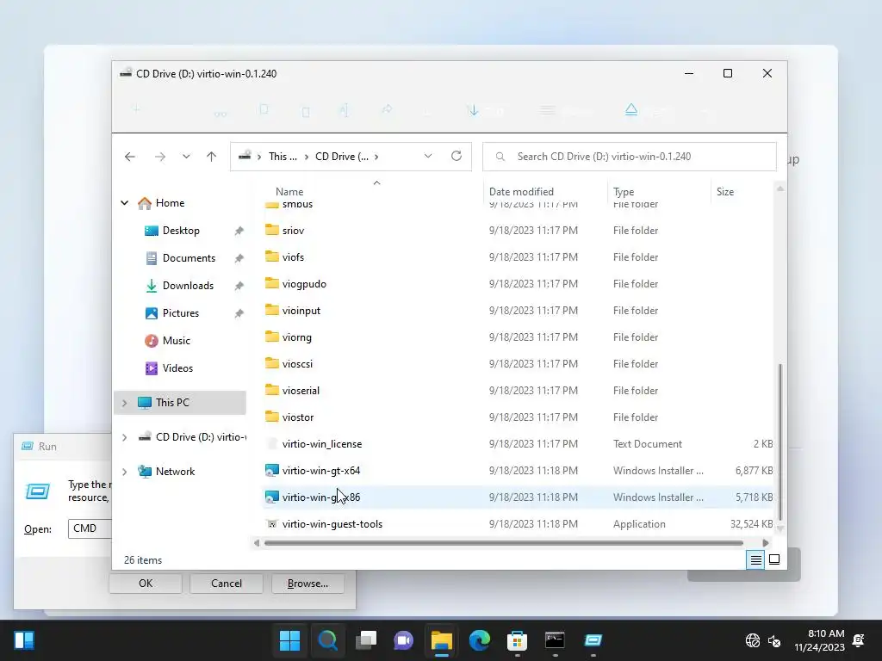882x661 pixels.
Task: Open Task View from taskbar
Action: (x=366, y=640)
